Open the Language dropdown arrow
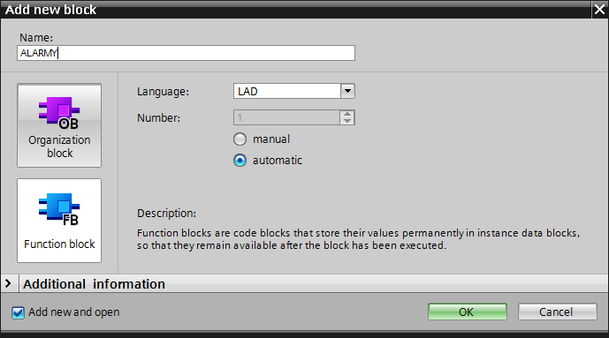Screen dimensions: 609x338 tap(347, 91)
